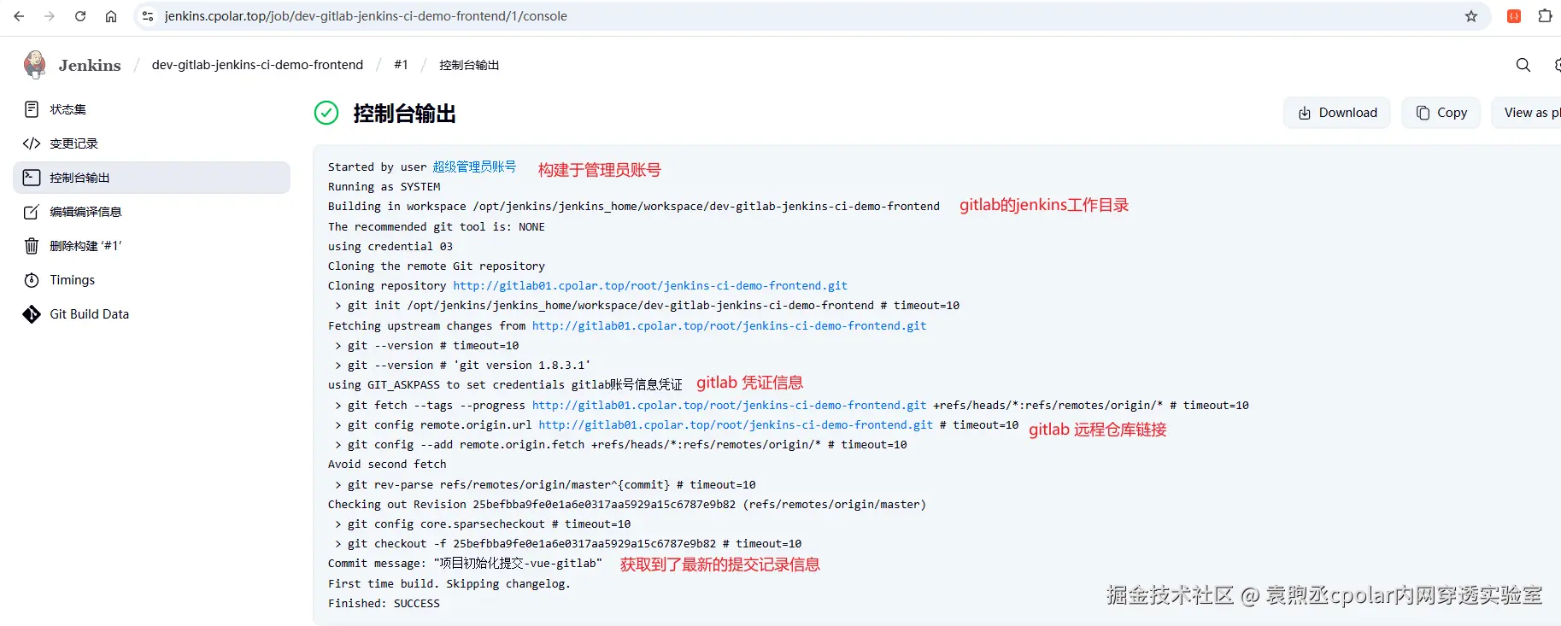This screenshot has width=1561, height=626.
Task: Click the 'git version 1.8.3.1' line
Action: coord(462,365)
